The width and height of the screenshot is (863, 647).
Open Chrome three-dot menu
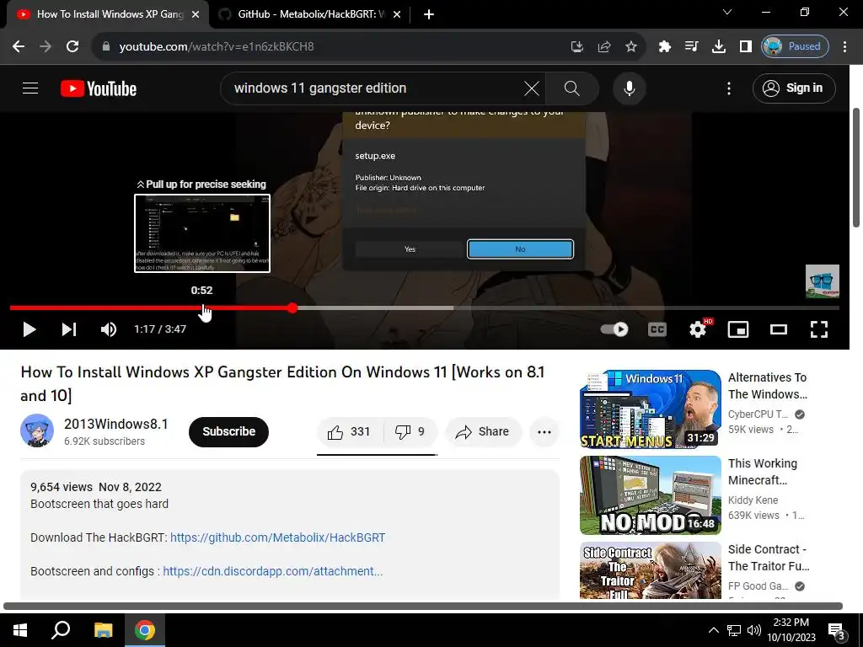pos(844,46)
